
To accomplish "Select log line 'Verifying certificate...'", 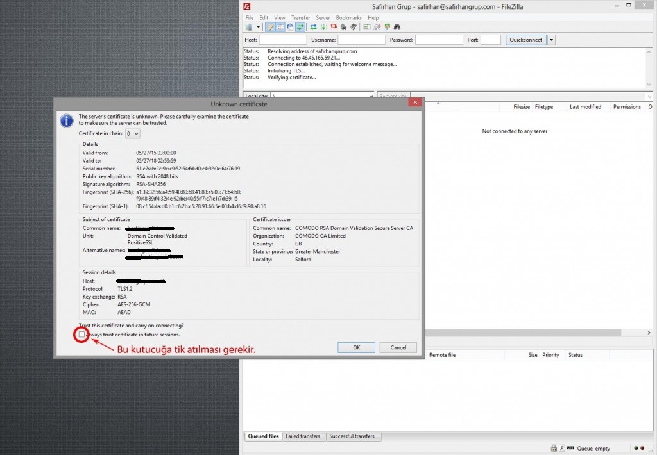I will (292, 78).
